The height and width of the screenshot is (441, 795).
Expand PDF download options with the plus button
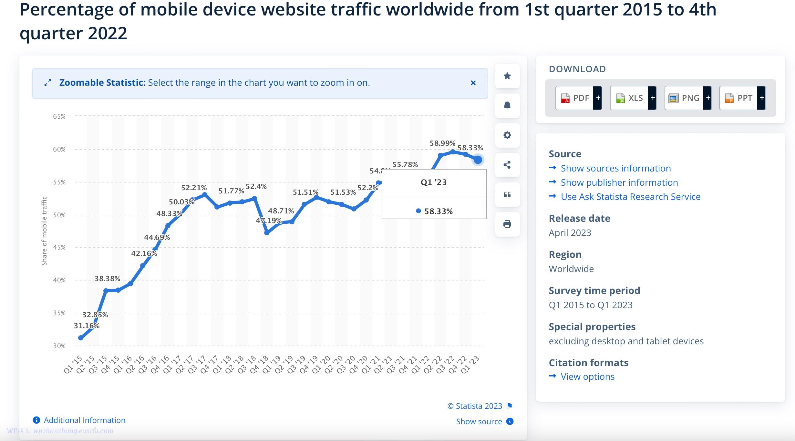click(x=599, y=98)
